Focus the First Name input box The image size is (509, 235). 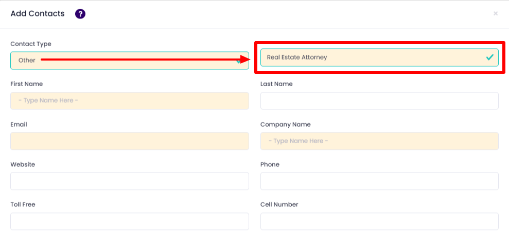(x=129, y=101)
